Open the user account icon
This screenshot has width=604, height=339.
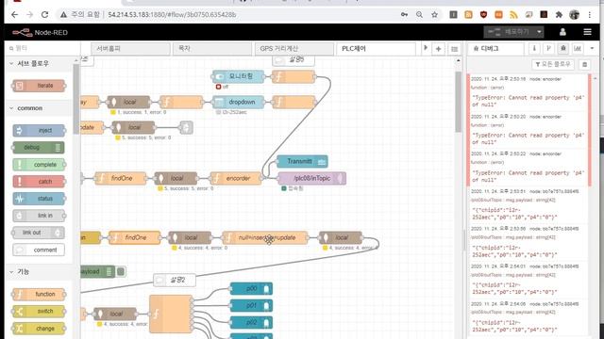[x=562, y=32]
